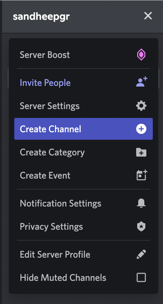Choose Invite People from the menu
163x304 pixels.
(x=84, y=83)
